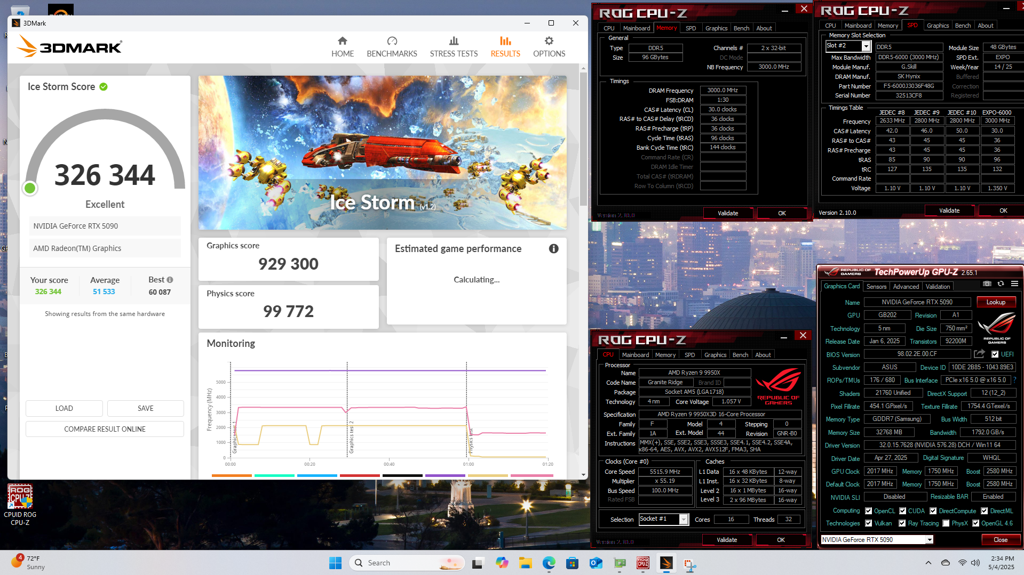Open the CPUID ROG CPU-Z desktop shortcut
The image size is (1024, 575).
click(20, 505)
